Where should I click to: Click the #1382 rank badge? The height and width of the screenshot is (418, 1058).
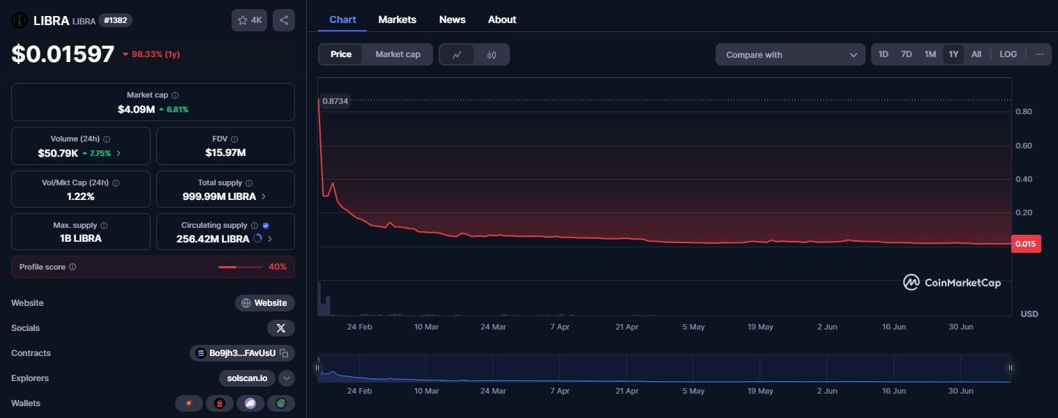(x=115, y=20)
